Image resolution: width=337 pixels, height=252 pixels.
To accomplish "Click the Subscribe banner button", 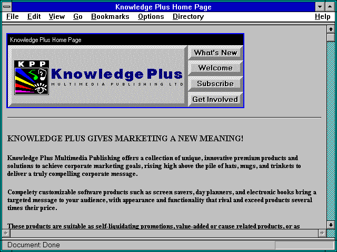I will [215, 83].
